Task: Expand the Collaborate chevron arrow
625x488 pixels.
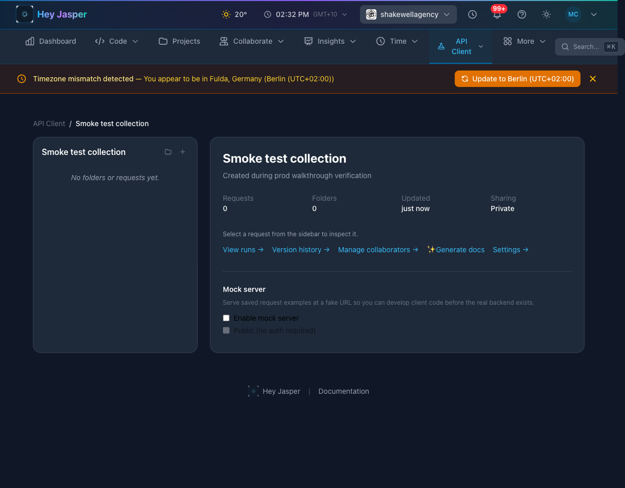Action: 281,41
